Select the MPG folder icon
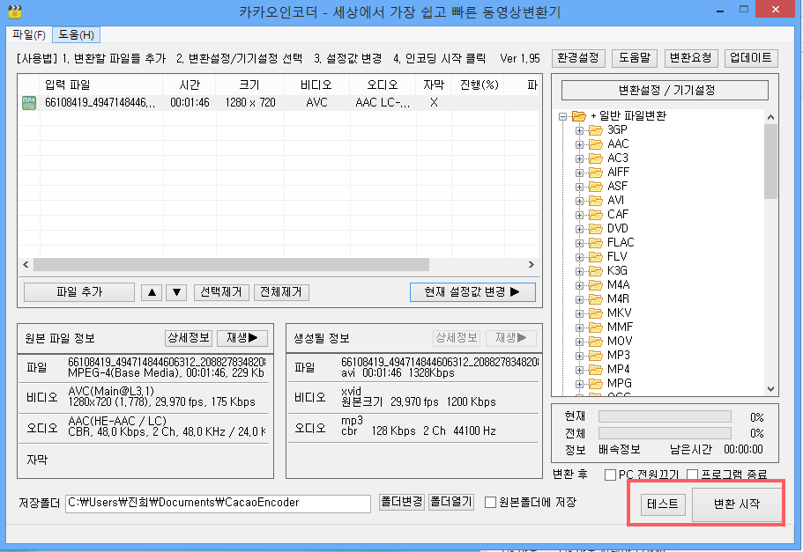Image resolution: width=803 pixels, height=552 pixels. click(595, 383)
